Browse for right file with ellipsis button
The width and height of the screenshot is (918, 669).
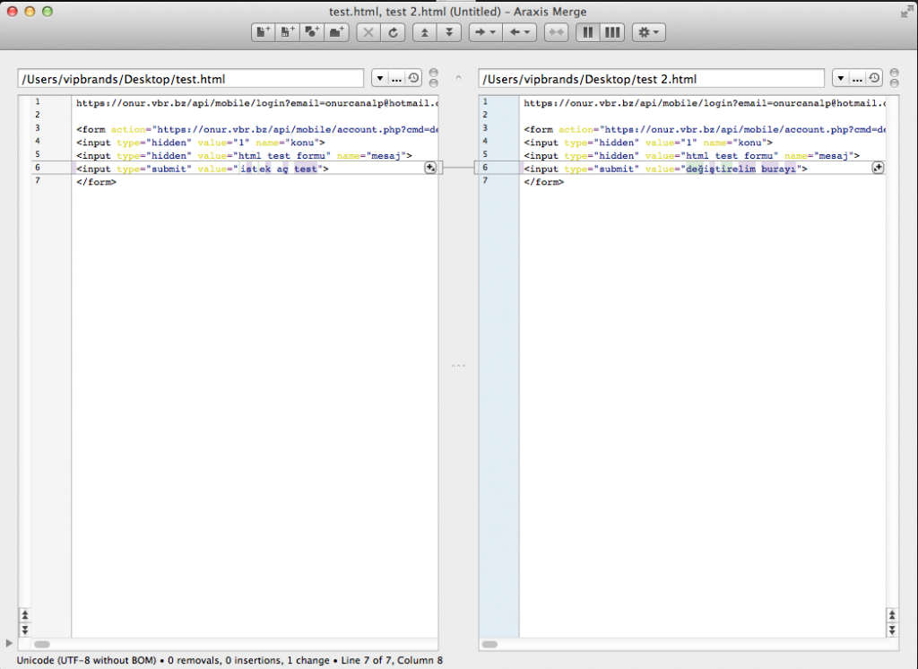coord(857,79)
